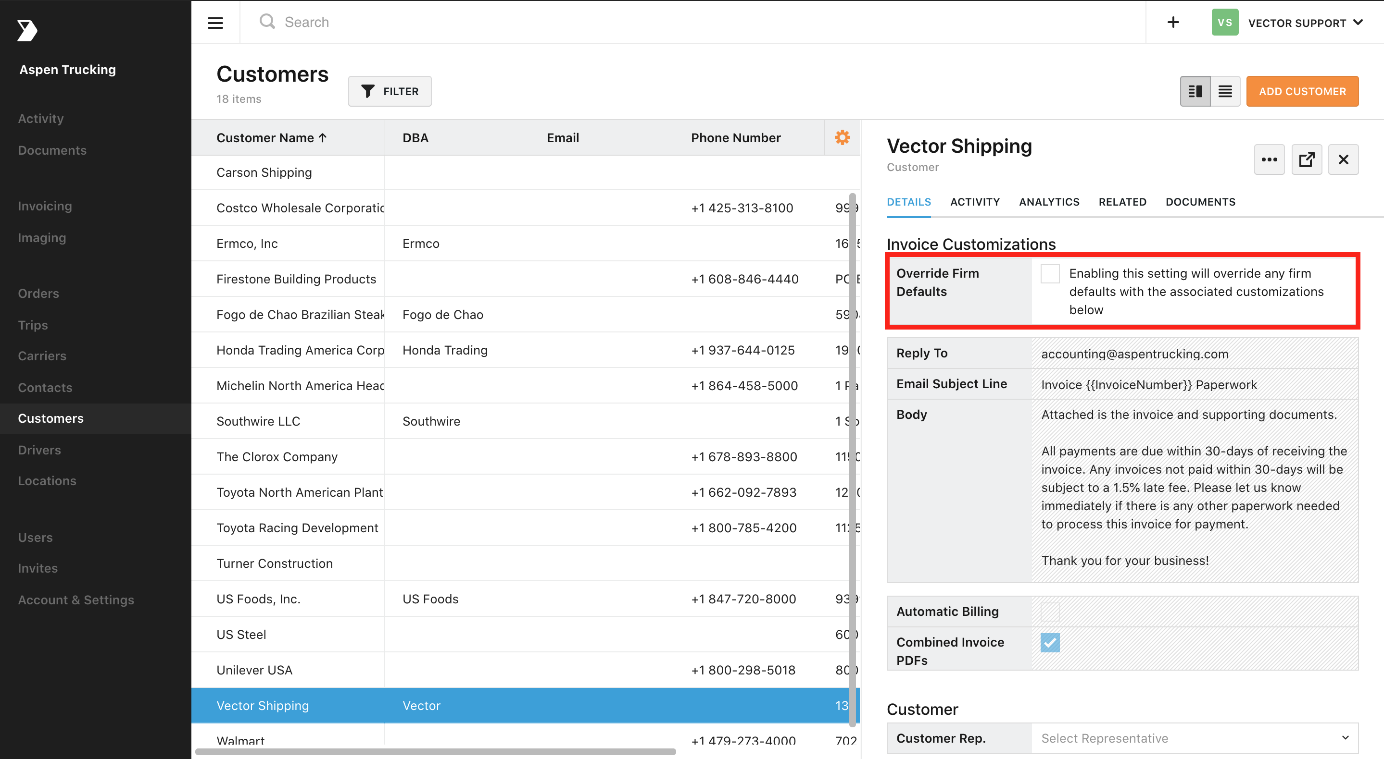The height and width of the screenshot is (759, 1384).
Task: Go to Imaging in sidebar
Action: 42,238
